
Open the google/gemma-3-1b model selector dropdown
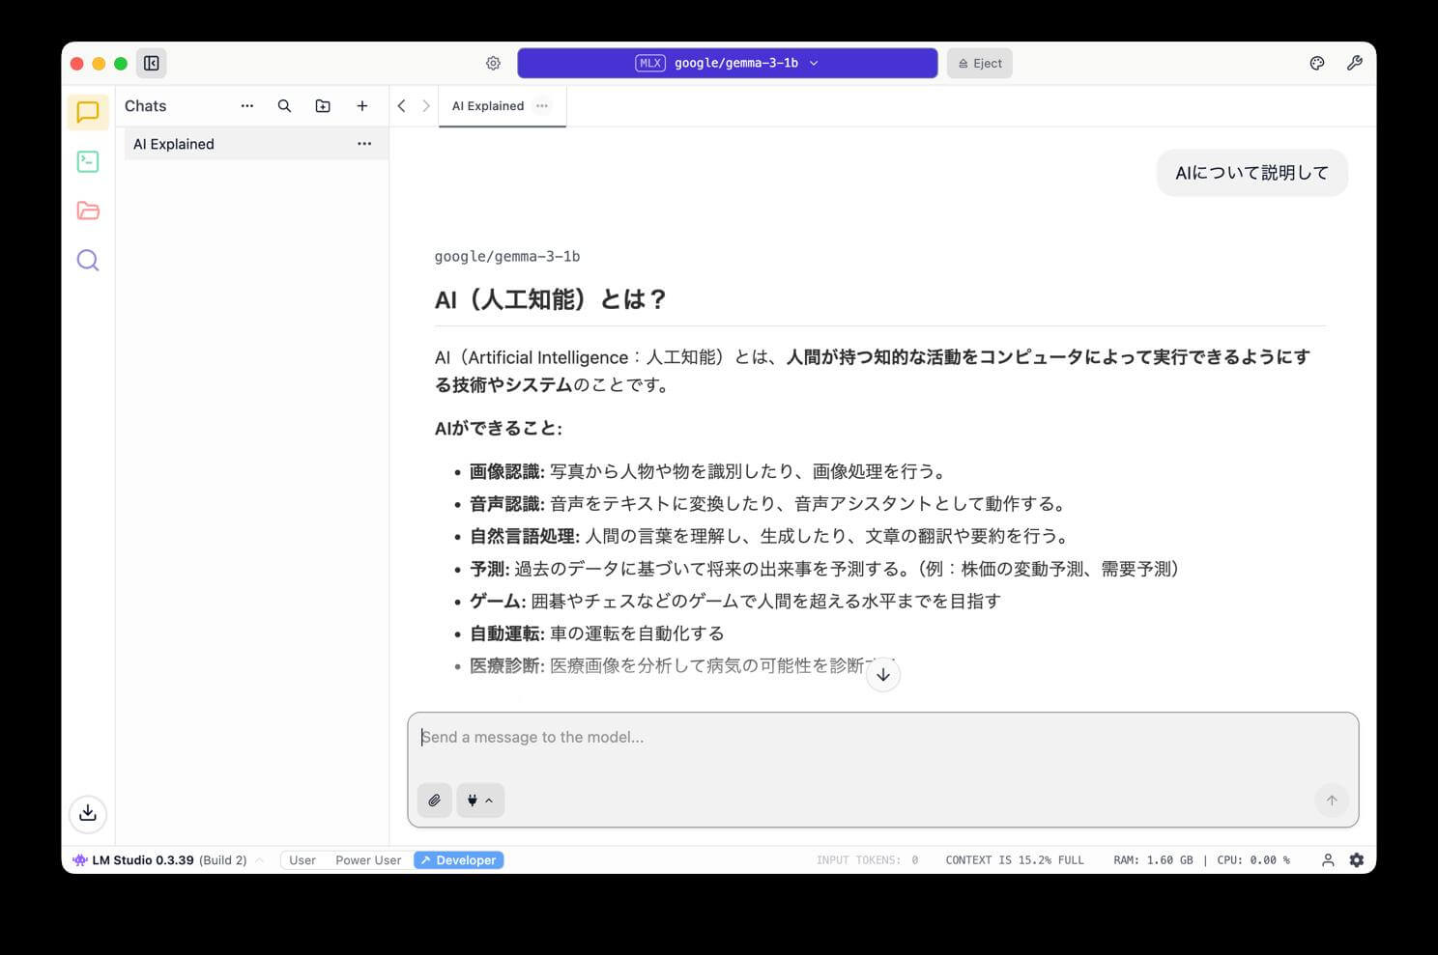point(727,63)
